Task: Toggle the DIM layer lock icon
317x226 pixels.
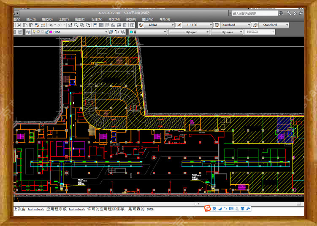Action: click(x=47, y=32)
